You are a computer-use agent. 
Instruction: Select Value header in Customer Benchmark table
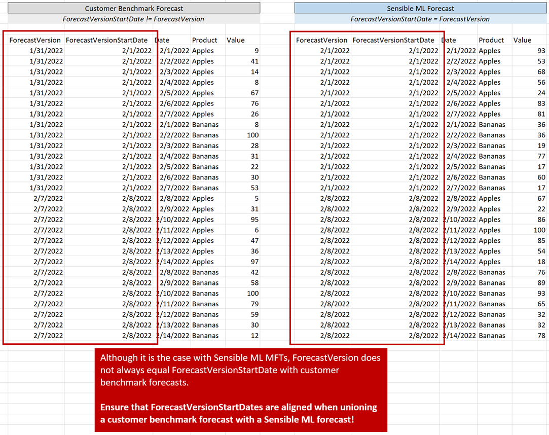236,40
